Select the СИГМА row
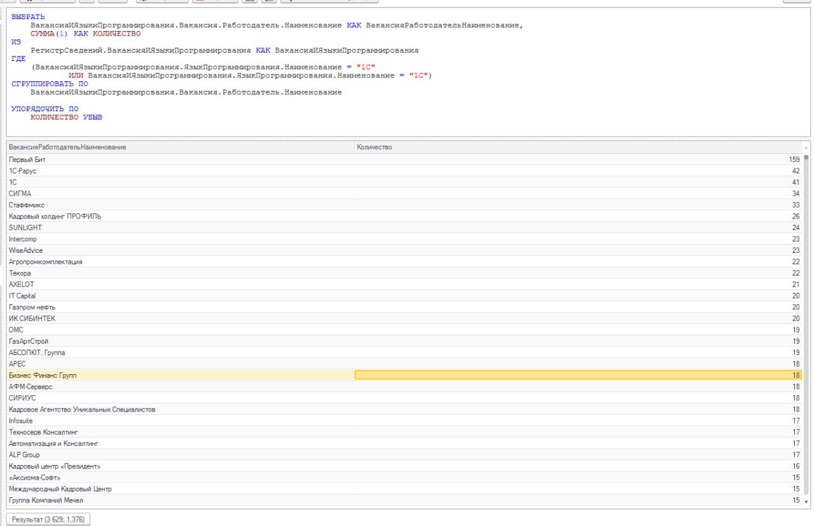This screenshot has height=526, width=814. 404,193
